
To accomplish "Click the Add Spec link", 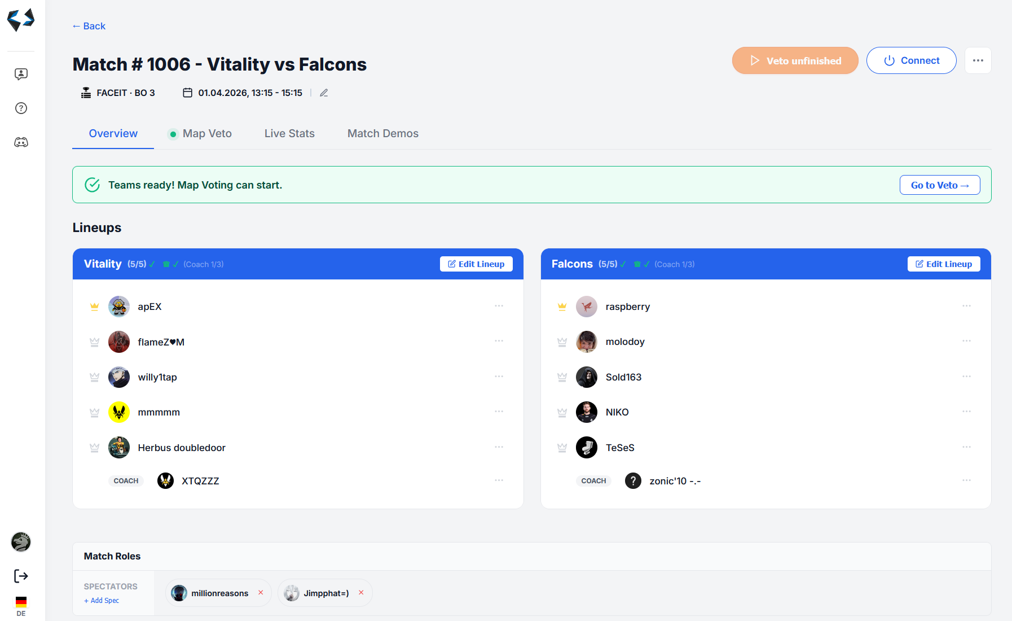I will 102,601.
